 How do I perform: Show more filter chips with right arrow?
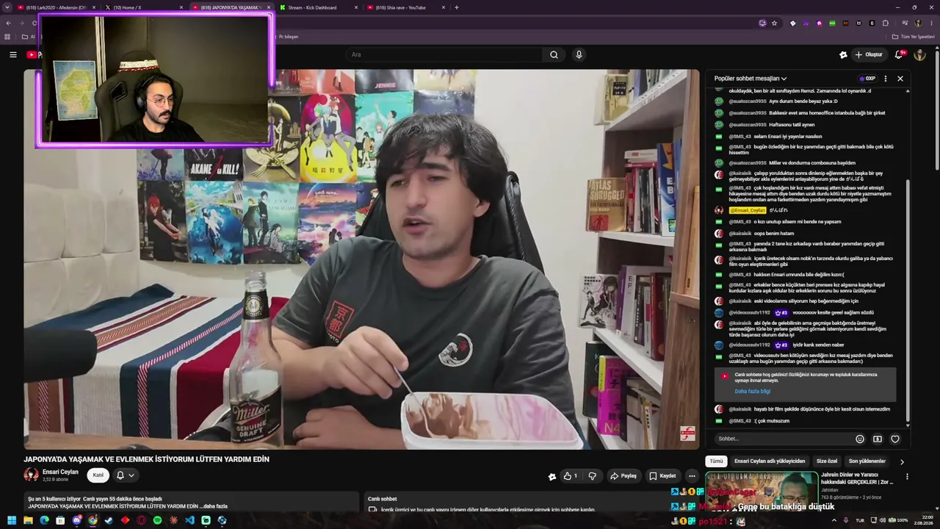[902, 461]
